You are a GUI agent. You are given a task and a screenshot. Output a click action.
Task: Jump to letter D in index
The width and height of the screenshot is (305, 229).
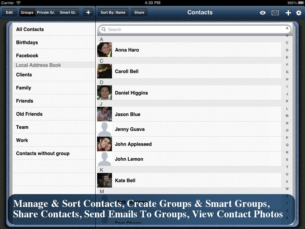[287, 50]
